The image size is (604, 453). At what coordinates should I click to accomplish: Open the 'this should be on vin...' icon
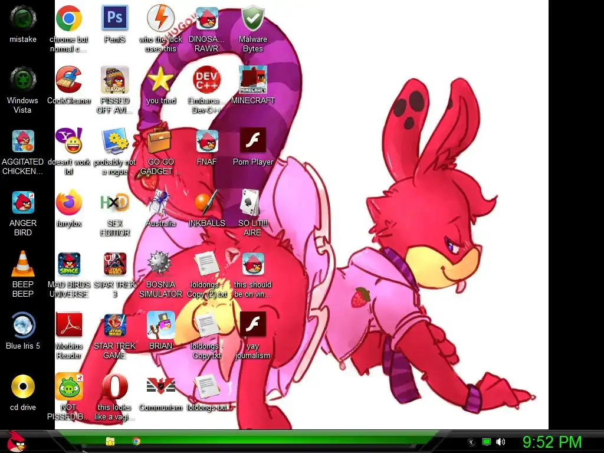(252, 264)
